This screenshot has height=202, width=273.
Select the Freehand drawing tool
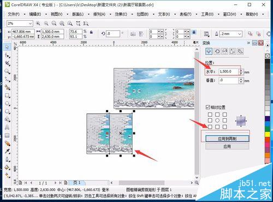pos(7,79)
